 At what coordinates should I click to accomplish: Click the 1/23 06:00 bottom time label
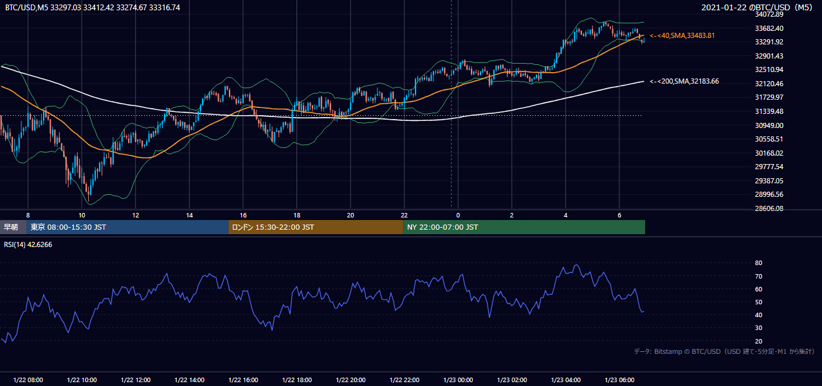click(x=619, y=380)
